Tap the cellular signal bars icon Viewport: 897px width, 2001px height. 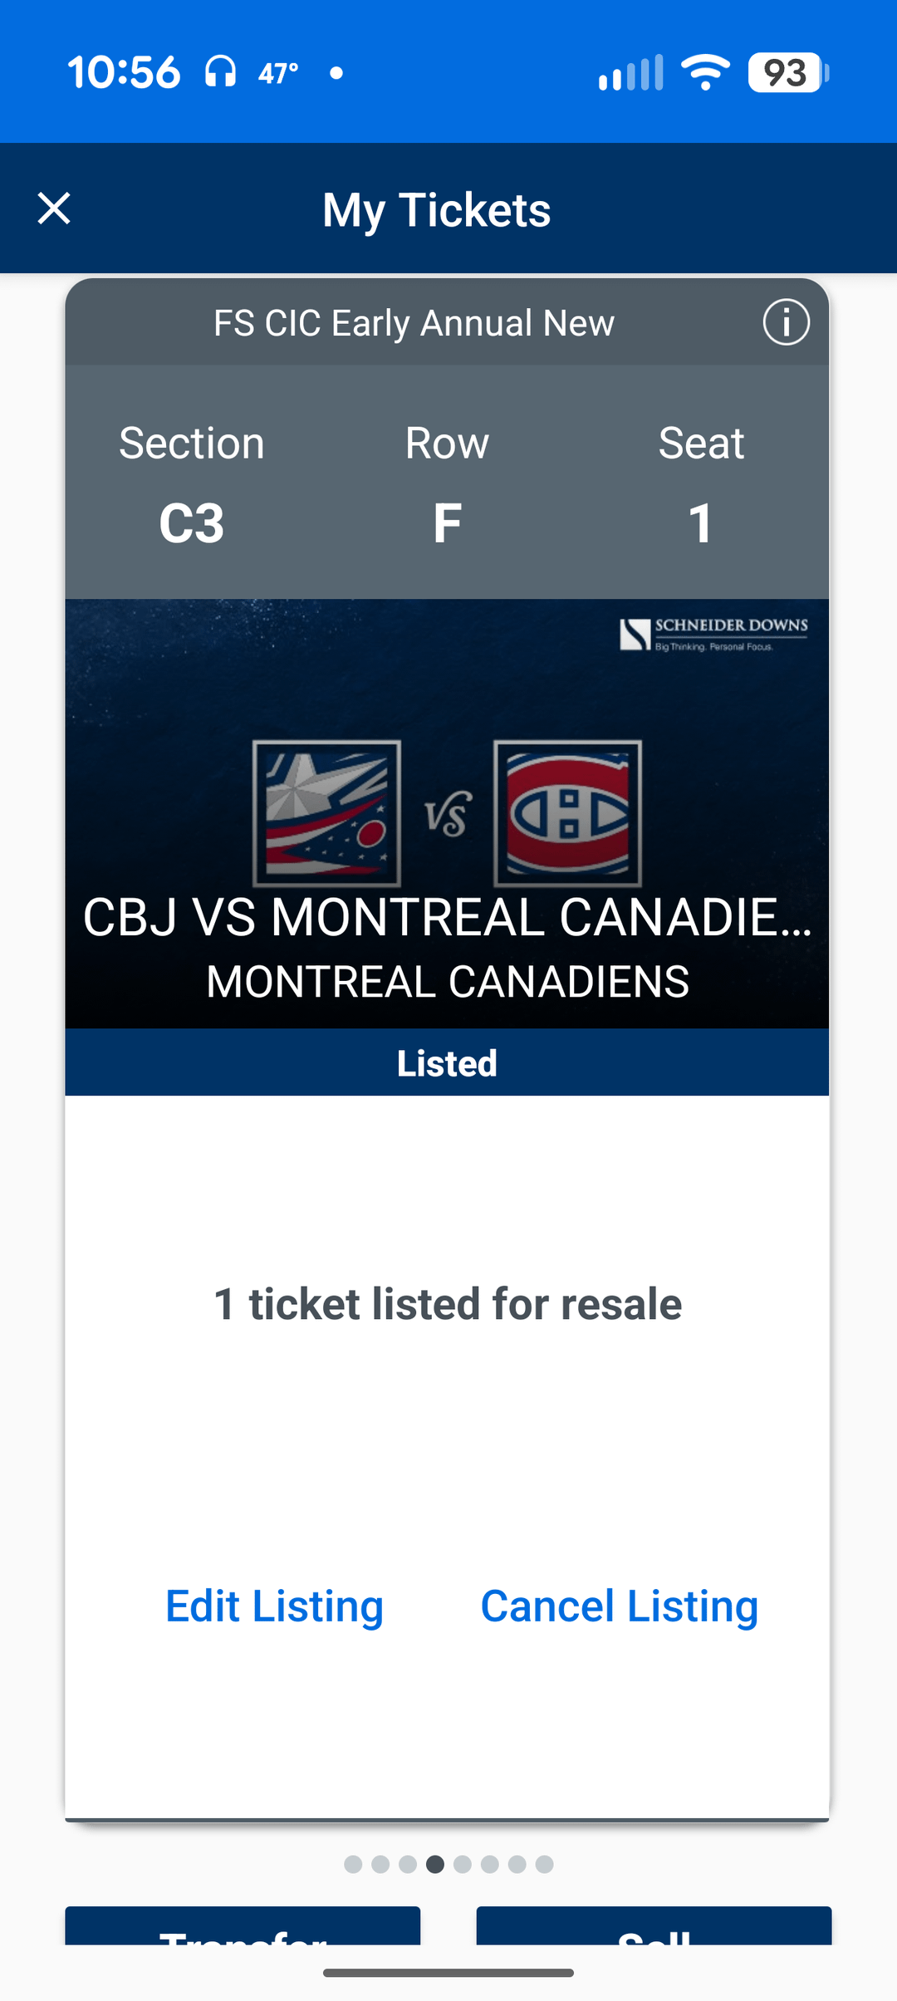pos(631,72)
